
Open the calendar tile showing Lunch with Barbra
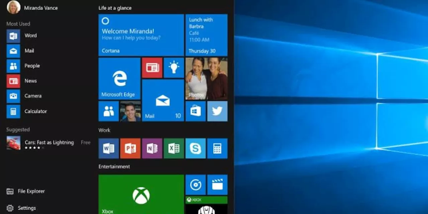tap(206, 35)
